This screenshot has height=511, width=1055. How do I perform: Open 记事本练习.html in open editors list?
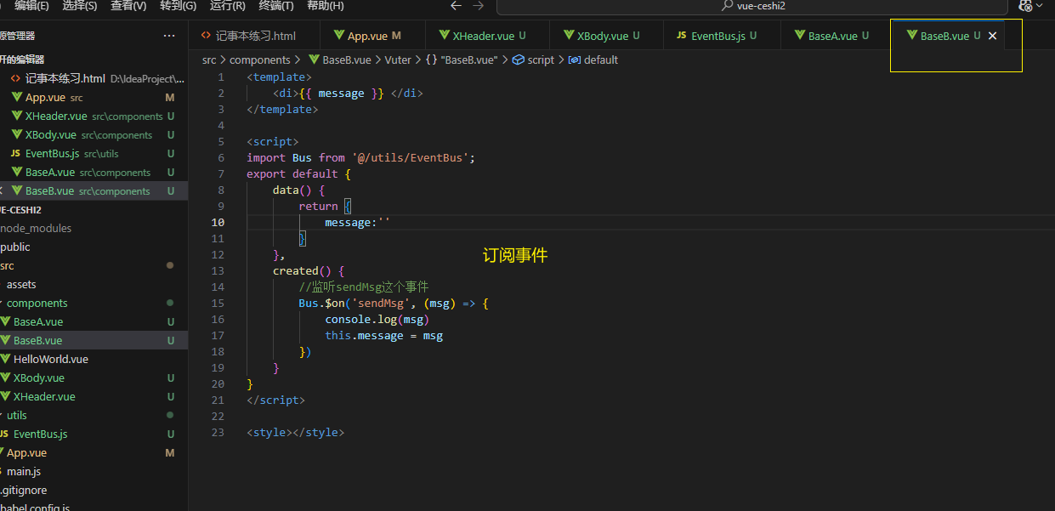[x=94, y=78]
